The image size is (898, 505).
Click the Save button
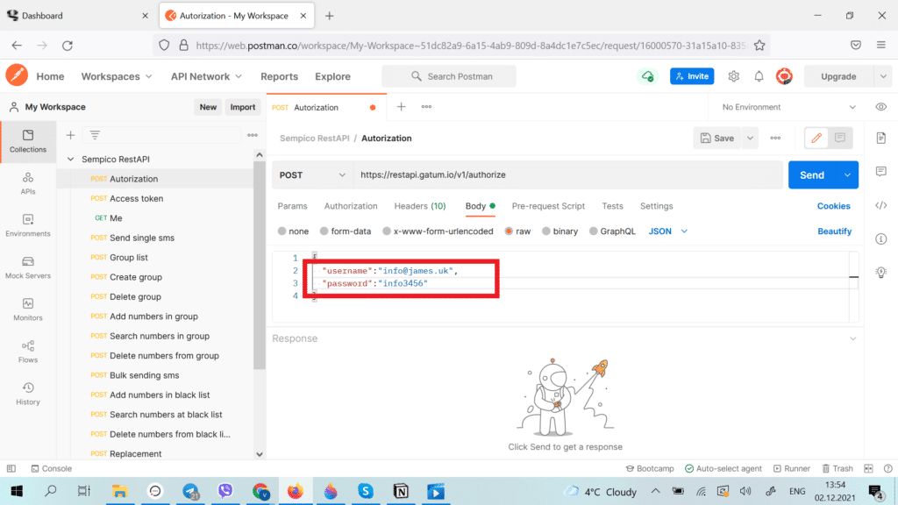click(717, 138)
